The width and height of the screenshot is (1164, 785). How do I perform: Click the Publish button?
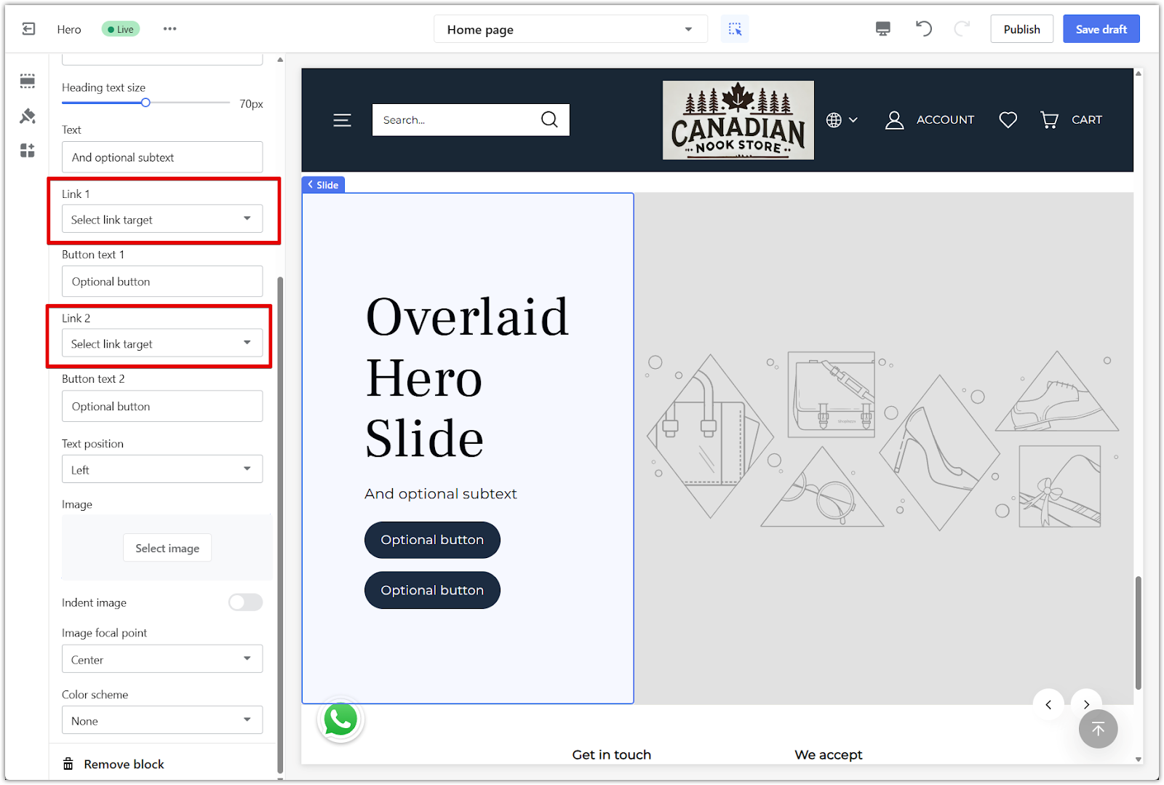pyautogui.click(x=1021, y=29)
